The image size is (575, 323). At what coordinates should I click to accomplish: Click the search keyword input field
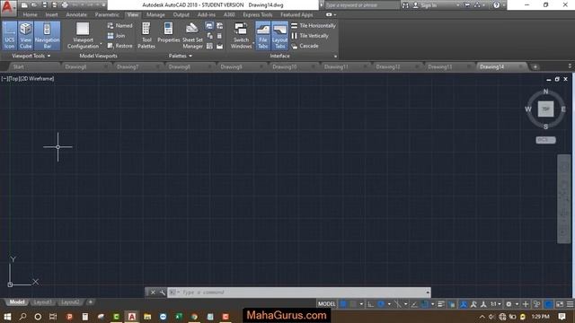tap(361, 5)
